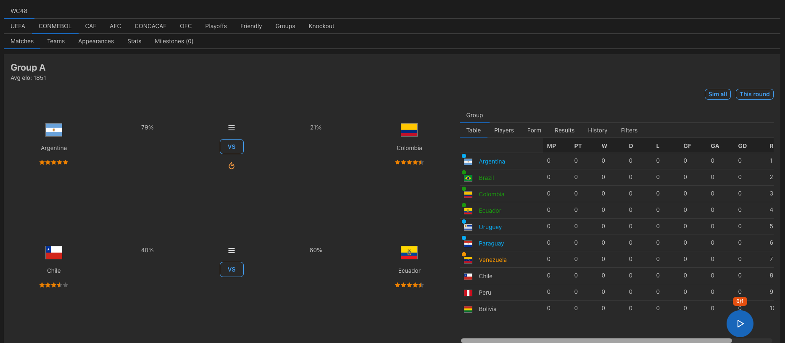Open the Knockout tab

point(321,26)
